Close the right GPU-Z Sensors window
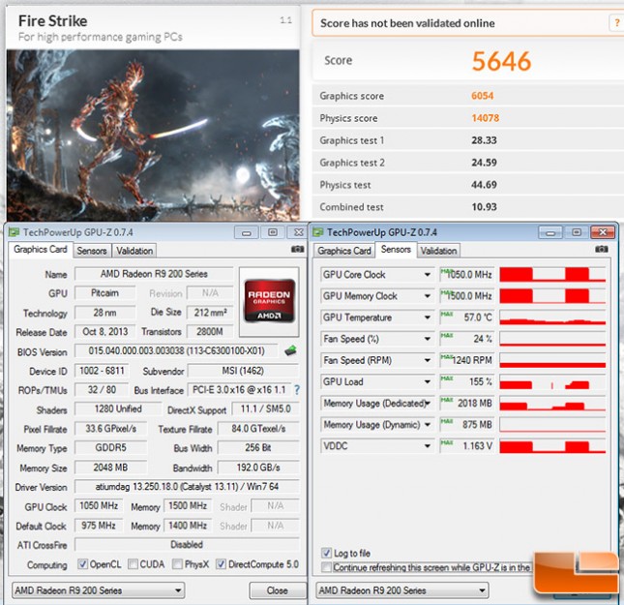 point(603,232)
